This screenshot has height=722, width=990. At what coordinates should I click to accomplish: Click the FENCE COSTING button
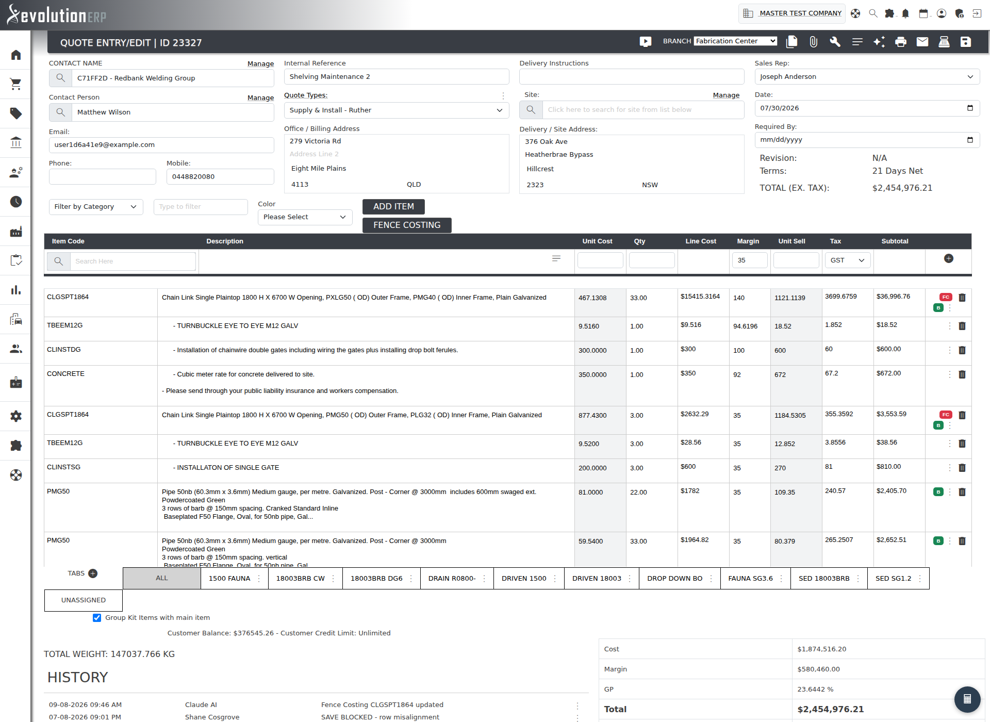407,225
